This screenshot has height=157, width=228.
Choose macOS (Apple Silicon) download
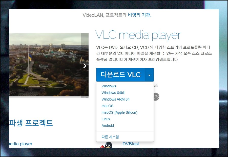pyautogui.click(x=119, y=112)
